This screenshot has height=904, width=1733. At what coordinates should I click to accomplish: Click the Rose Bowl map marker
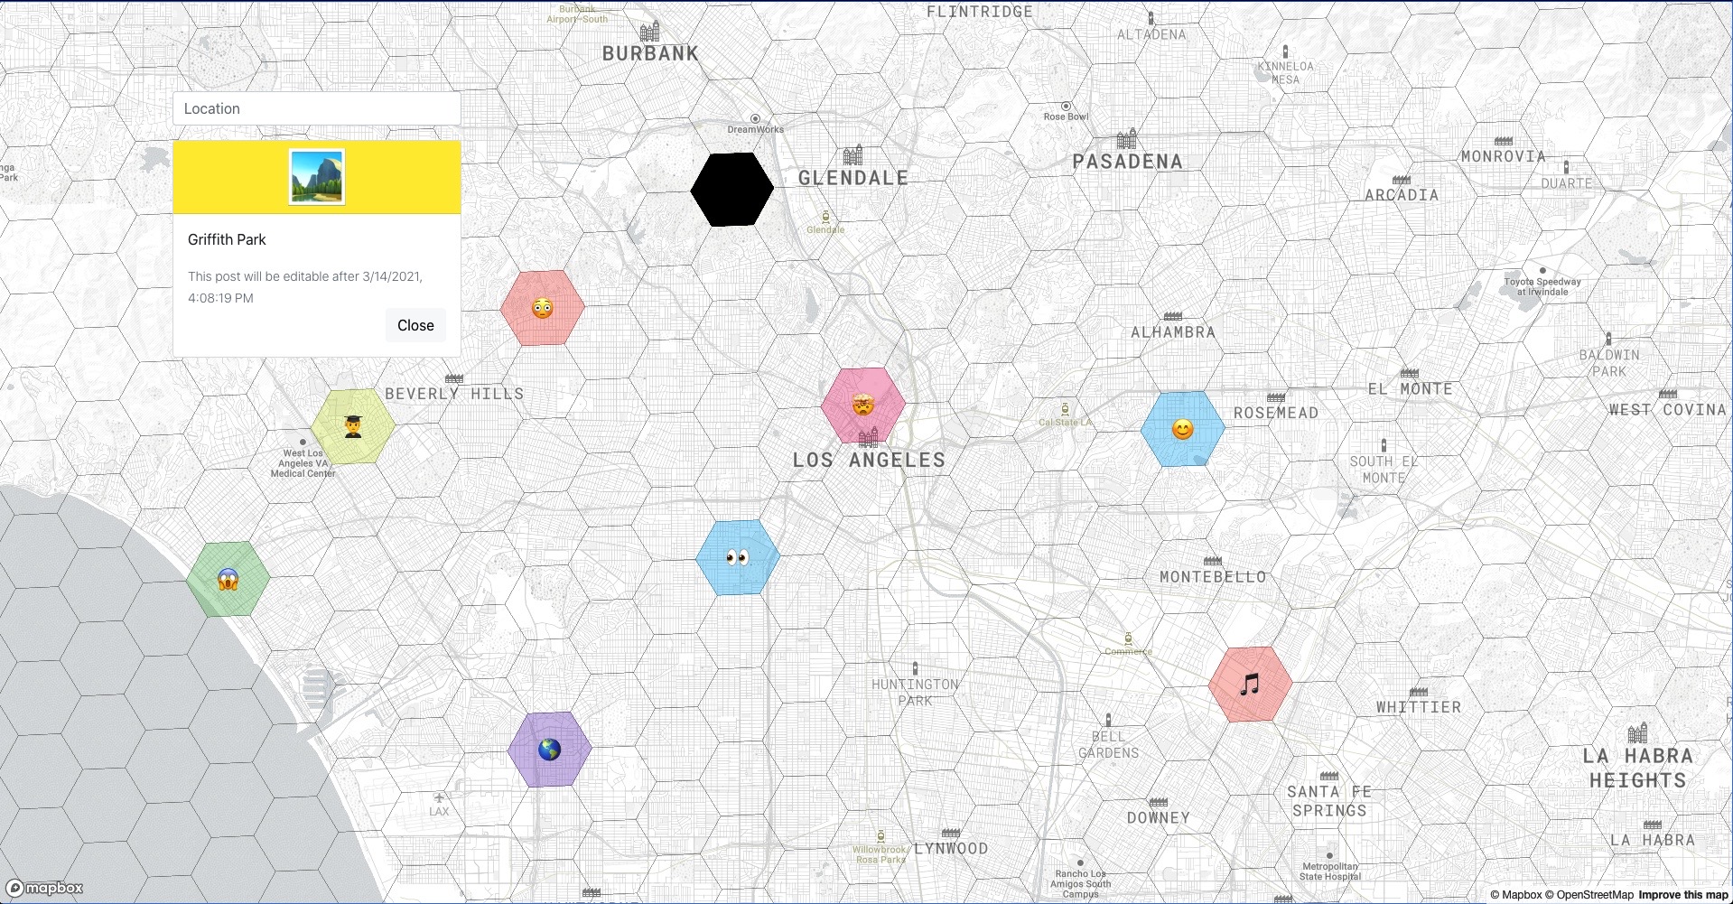tap(1066, 107)
